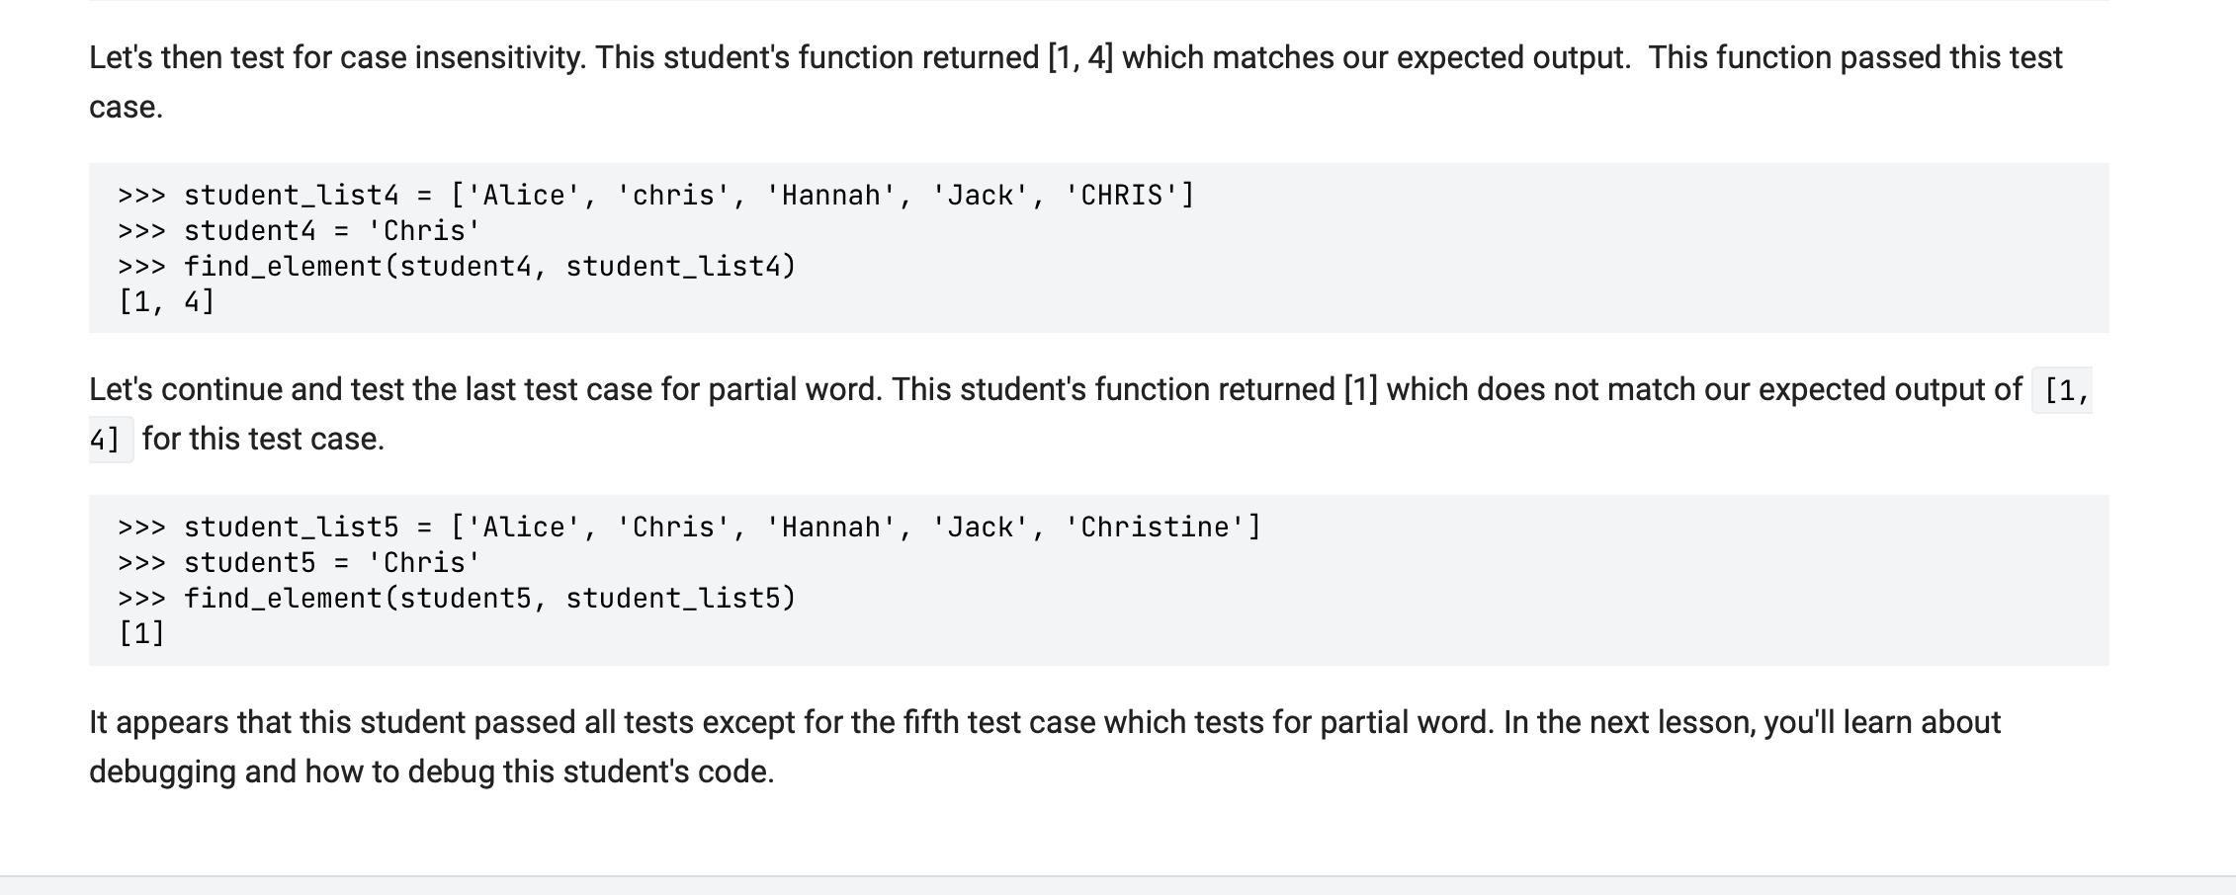2236x895 pixels.
Task: Click the paragraph about case insensitivity
Action: pyautogui.click(x=1075, y=59)
